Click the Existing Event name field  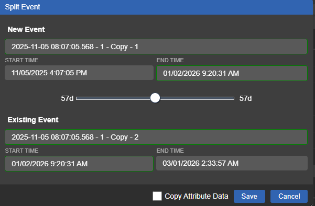156,137
